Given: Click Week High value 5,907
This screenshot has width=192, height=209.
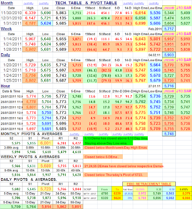Looking at the screenshot, I should [30, 39].
